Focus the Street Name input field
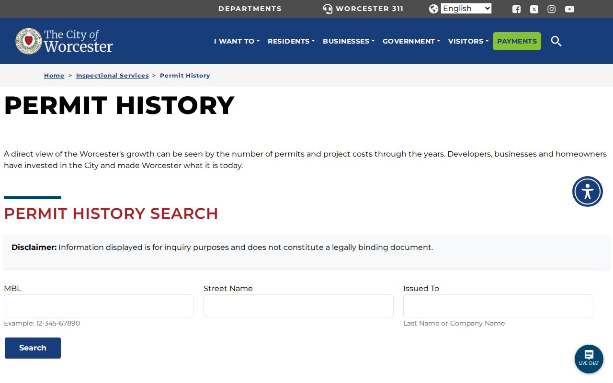This screenshot has width=613, height=383. (x=298, y=306)
